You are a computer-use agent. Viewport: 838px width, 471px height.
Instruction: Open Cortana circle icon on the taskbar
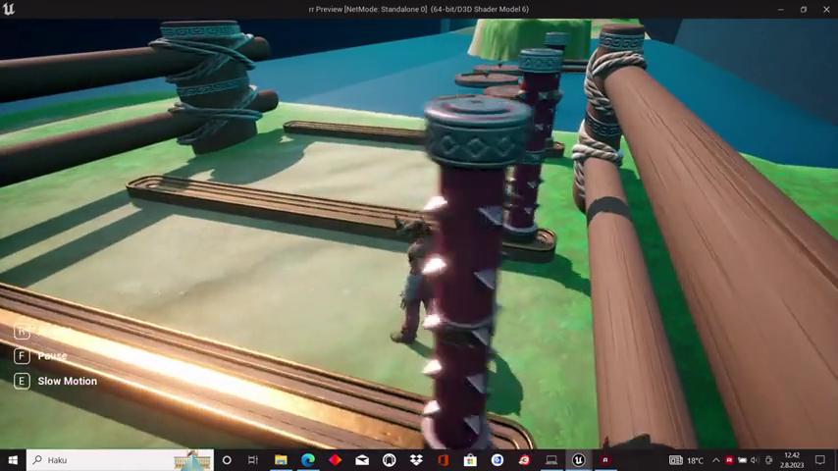click(227, 460)
